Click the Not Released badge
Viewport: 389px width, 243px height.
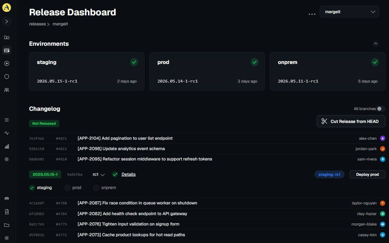(x=44, y=124)
